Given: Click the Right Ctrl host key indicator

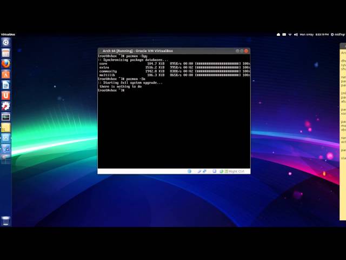Looking at the screenshot, I should [237, 171].
